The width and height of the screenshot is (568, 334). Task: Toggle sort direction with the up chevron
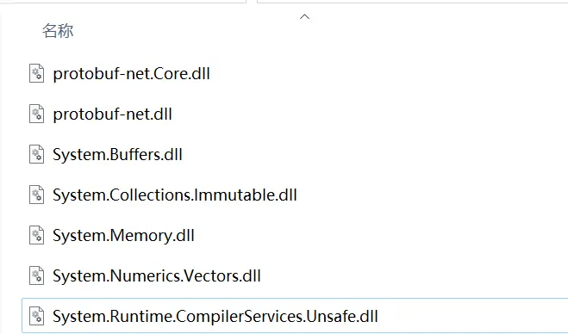tap(304, 16)
